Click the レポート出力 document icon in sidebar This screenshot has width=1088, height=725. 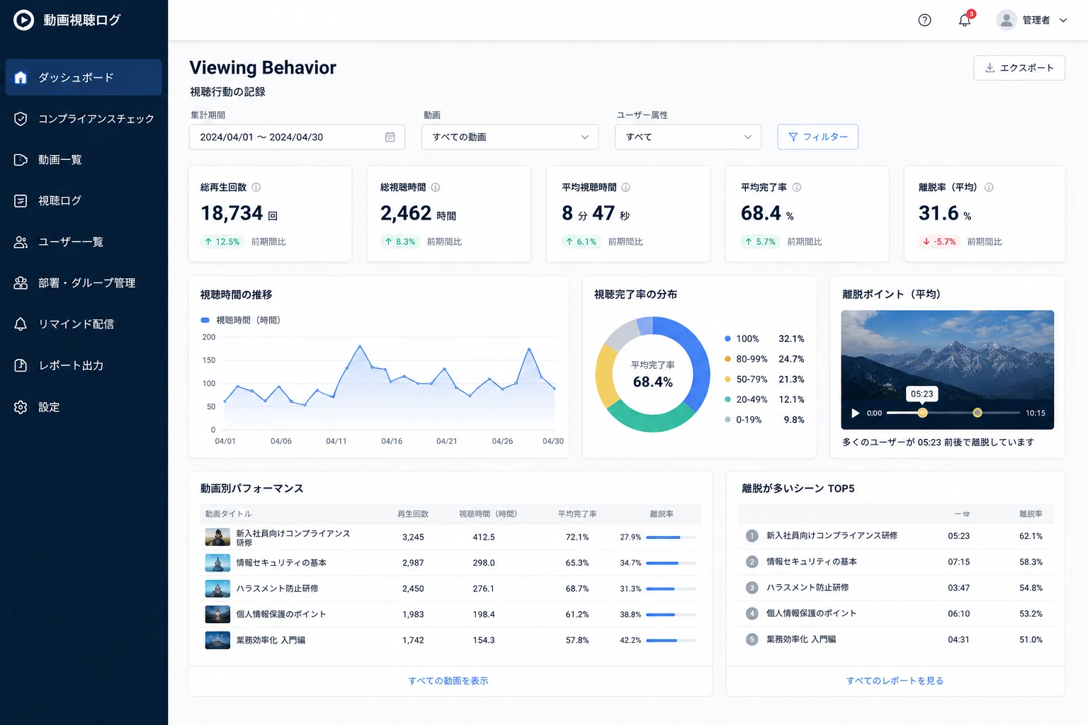[x=21, y=365]
